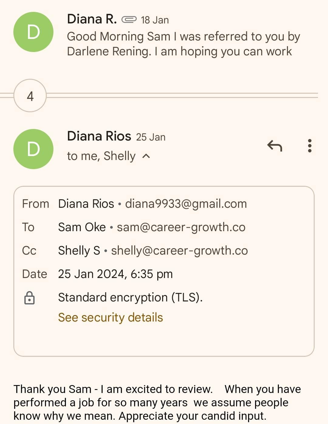Tap the 25 Jan 2024, 6:35 pm date
Viewport: 328px width, 424px height.
pos(115,274)
